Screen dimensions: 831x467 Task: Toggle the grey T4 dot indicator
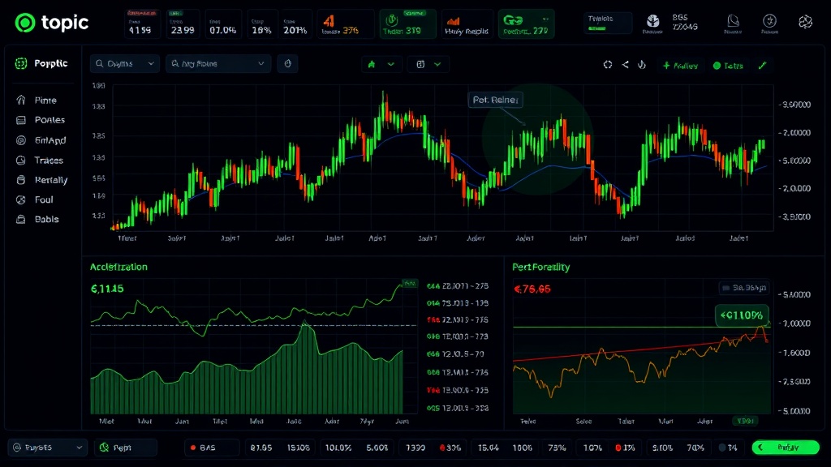[x=721, y=448]
